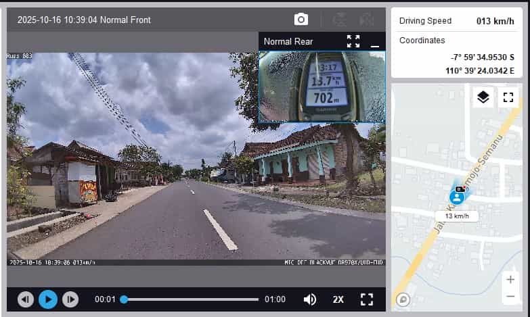
Task: Minimize the Normal Rear picture-in-picture window
Action: 375,43
